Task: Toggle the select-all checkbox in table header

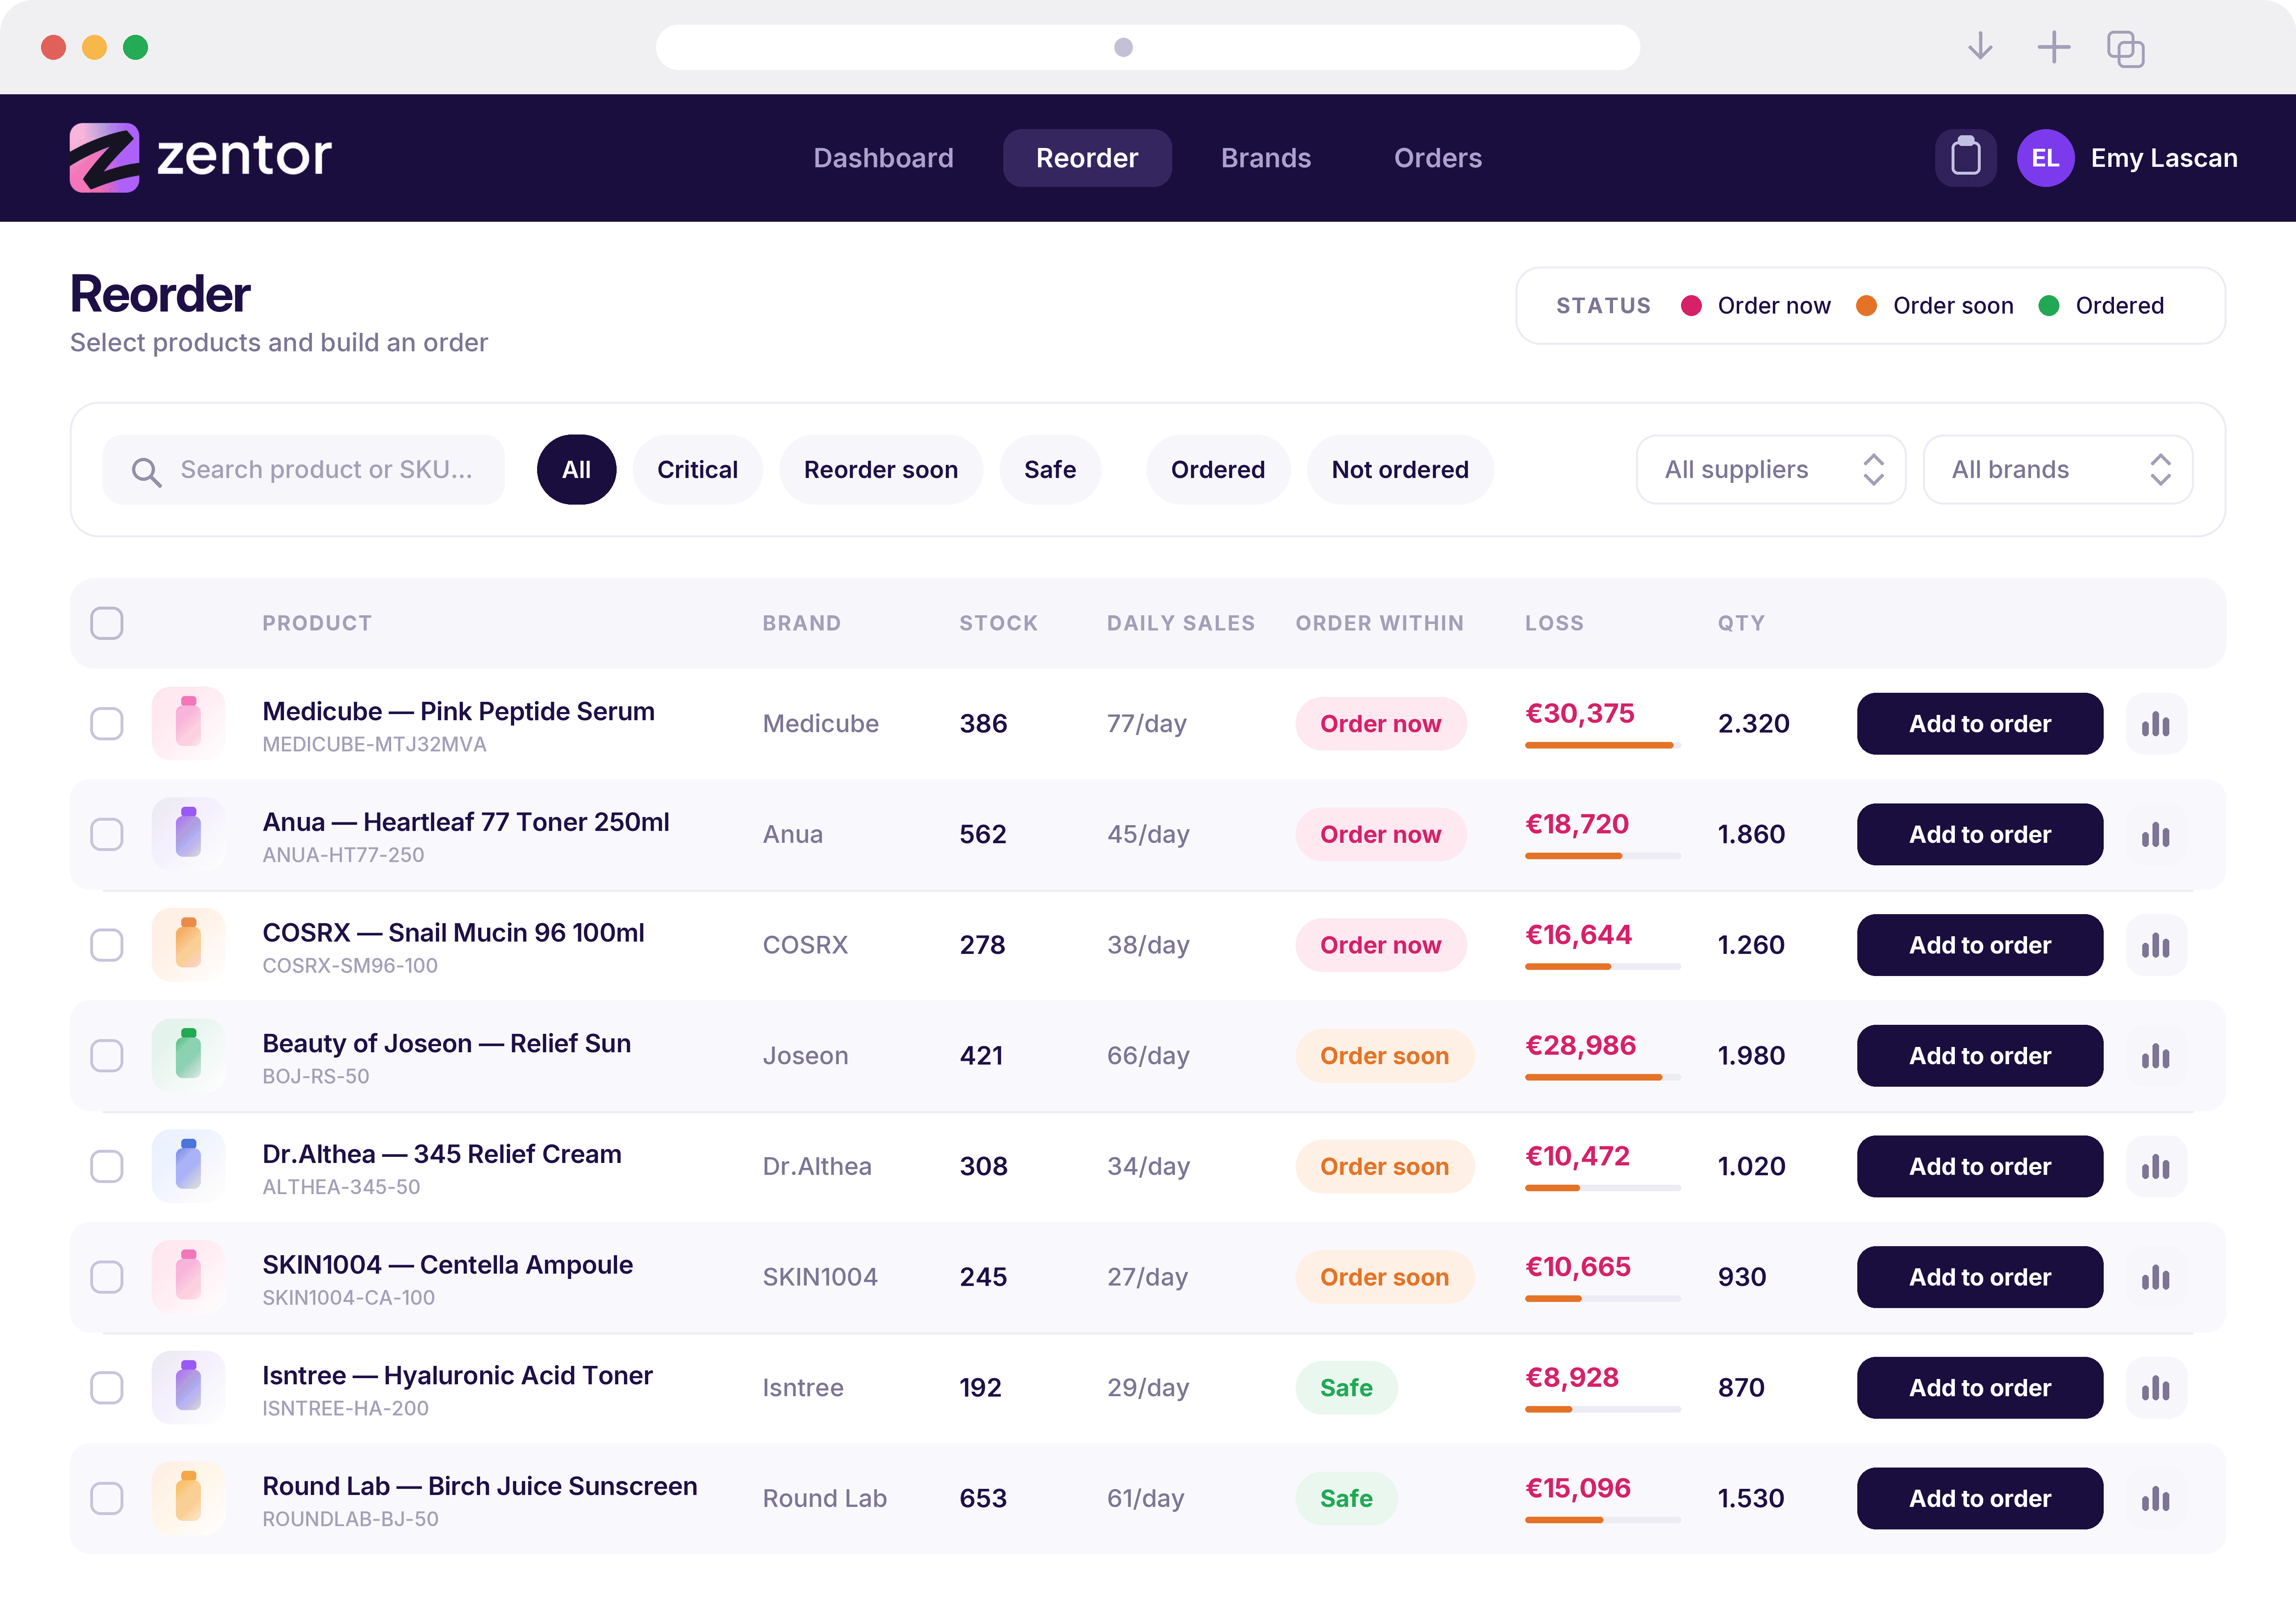Action: pyautogui.click(x=107, y=623)
